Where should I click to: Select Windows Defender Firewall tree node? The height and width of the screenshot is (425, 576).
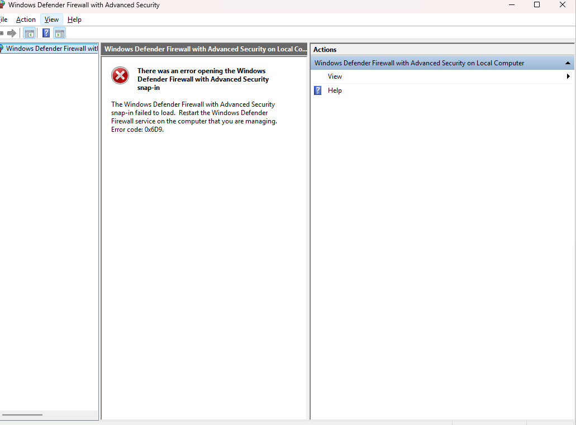(x=49, y=49)
